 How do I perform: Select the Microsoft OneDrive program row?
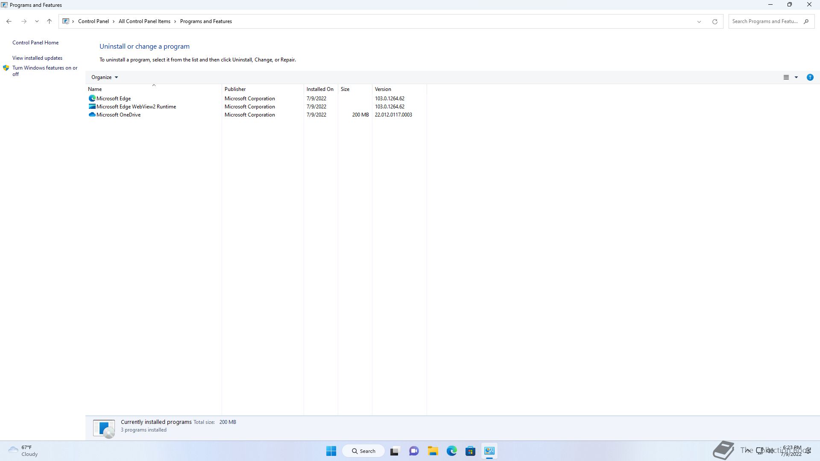256,115
